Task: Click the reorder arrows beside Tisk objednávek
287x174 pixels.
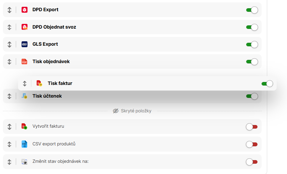Action: click(x=9, y=62)
